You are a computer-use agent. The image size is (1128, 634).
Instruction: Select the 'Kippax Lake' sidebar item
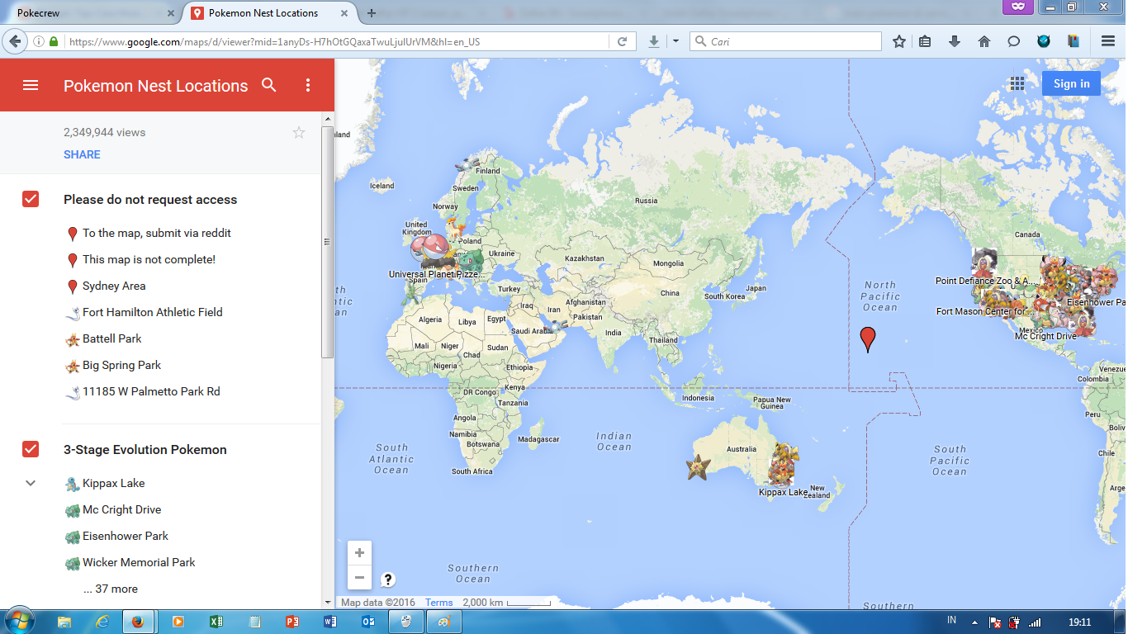113,483
